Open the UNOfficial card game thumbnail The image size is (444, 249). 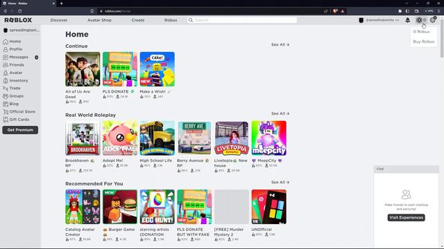point(268,207)
